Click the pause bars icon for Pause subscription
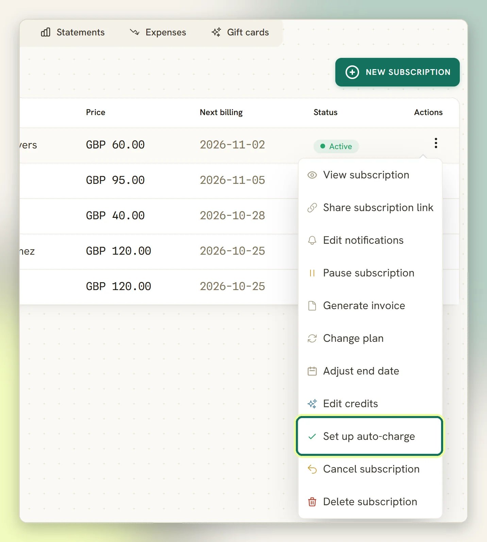The height and width of the screenshot is (542, 487). pos(312,273)
